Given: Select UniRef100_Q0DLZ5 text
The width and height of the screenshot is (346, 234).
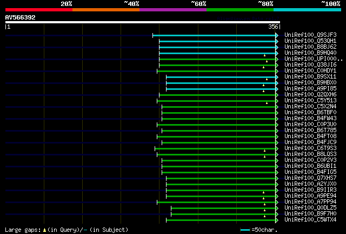Looking at the screenshot, I should (310, 208).
